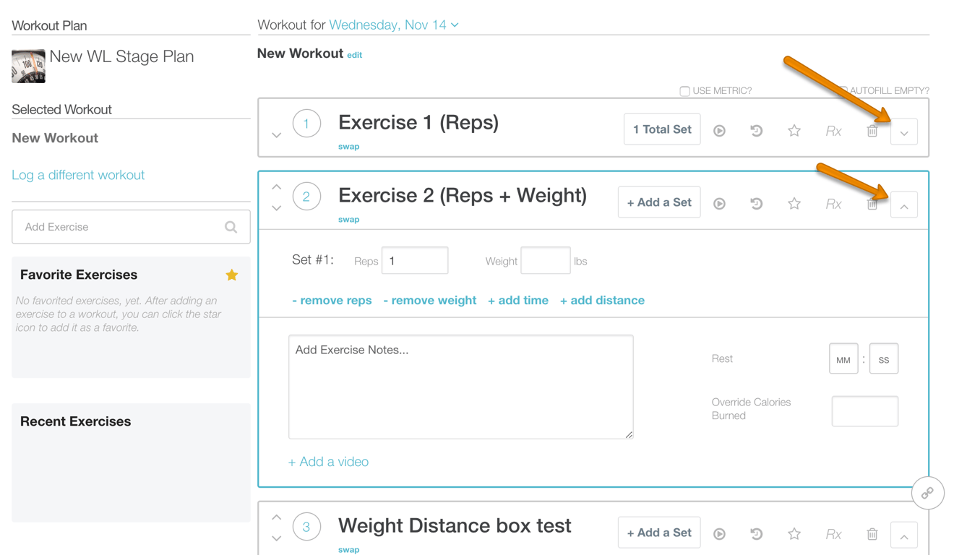The height and width of the screenshot is (555, 954).
Task: Click the link icon at right edge
Action: [927, 493]
